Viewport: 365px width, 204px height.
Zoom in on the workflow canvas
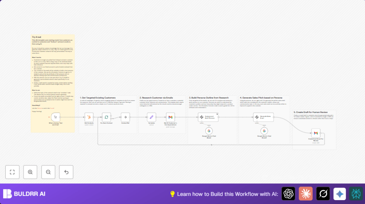30,172
